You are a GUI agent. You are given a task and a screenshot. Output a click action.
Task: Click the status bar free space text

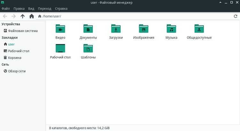tap(79, 128)
